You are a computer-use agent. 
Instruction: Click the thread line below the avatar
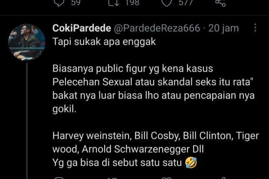pyautogui.click(x=27, y=120)
